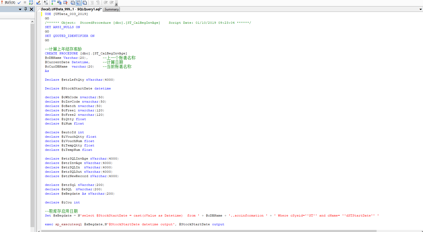Switch to the Summary tab
The height and width of the screenshot is (232, 423).
click(x=112, y=9)
